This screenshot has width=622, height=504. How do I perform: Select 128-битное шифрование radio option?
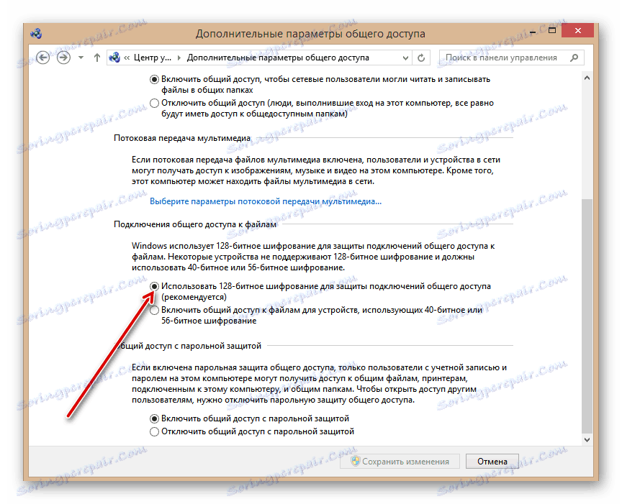coord(155,287)
